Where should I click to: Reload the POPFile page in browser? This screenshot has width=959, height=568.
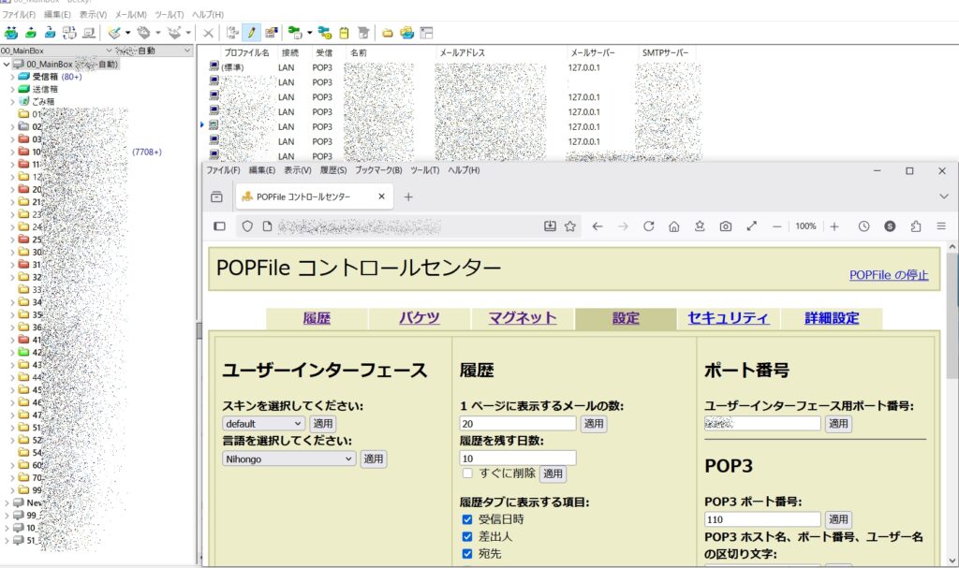pos(648,226)
